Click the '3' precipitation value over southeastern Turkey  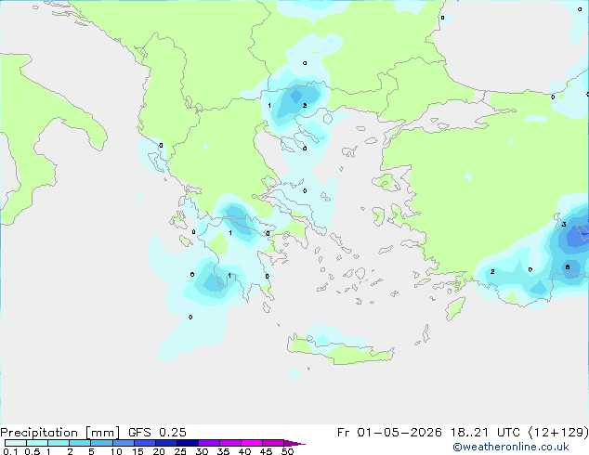tap(564, 225)
